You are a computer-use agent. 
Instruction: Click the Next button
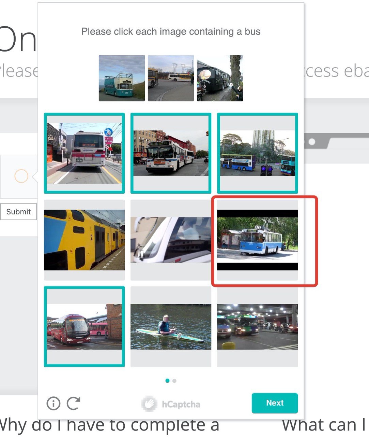(x=275, y=403)
